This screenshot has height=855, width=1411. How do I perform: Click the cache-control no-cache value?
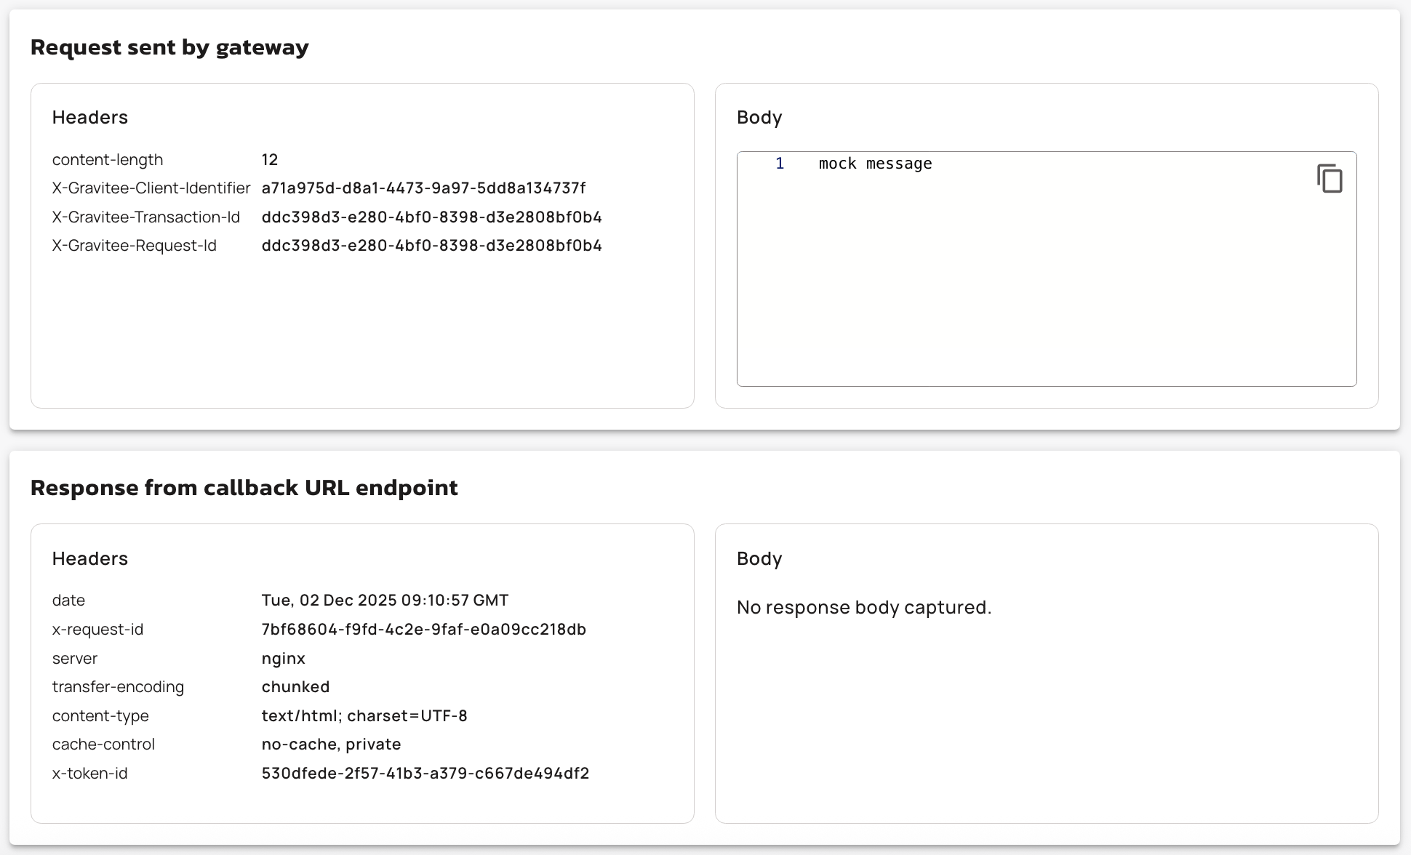tap(331, 744)
